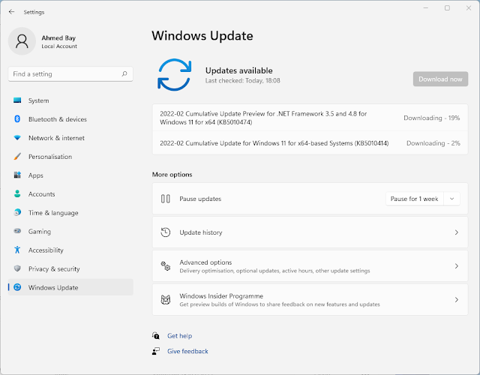Click the Ahmed Bay profile avatar
Viewport: 480px width, 375px height.
(x=22, y=41)
